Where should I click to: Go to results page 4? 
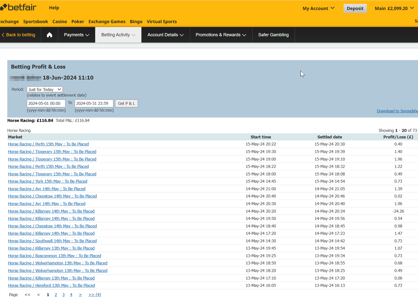pos(71,295)
